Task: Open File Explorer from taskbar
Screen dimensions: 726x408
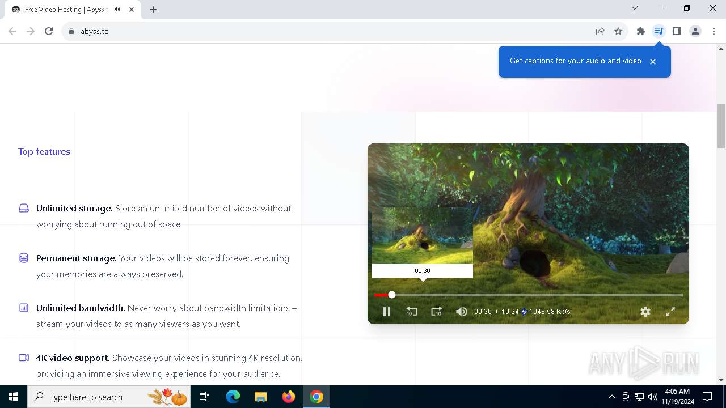Action: click(x=260, y=397)
